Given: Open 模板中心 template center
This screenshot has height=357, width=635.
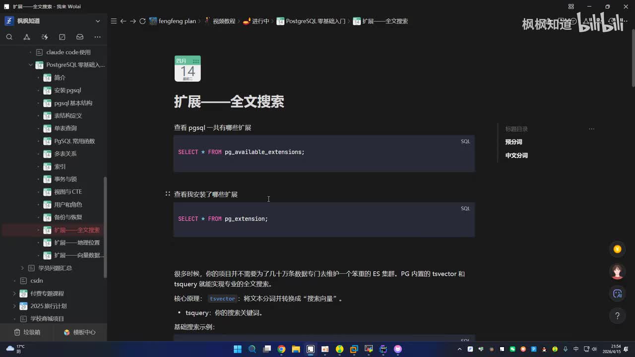Looking at the screenshot, I should click(79, 332).
